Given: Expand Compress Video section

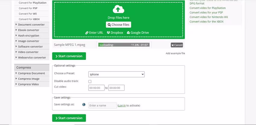Looking at the screenshot, I should point(32,84).
